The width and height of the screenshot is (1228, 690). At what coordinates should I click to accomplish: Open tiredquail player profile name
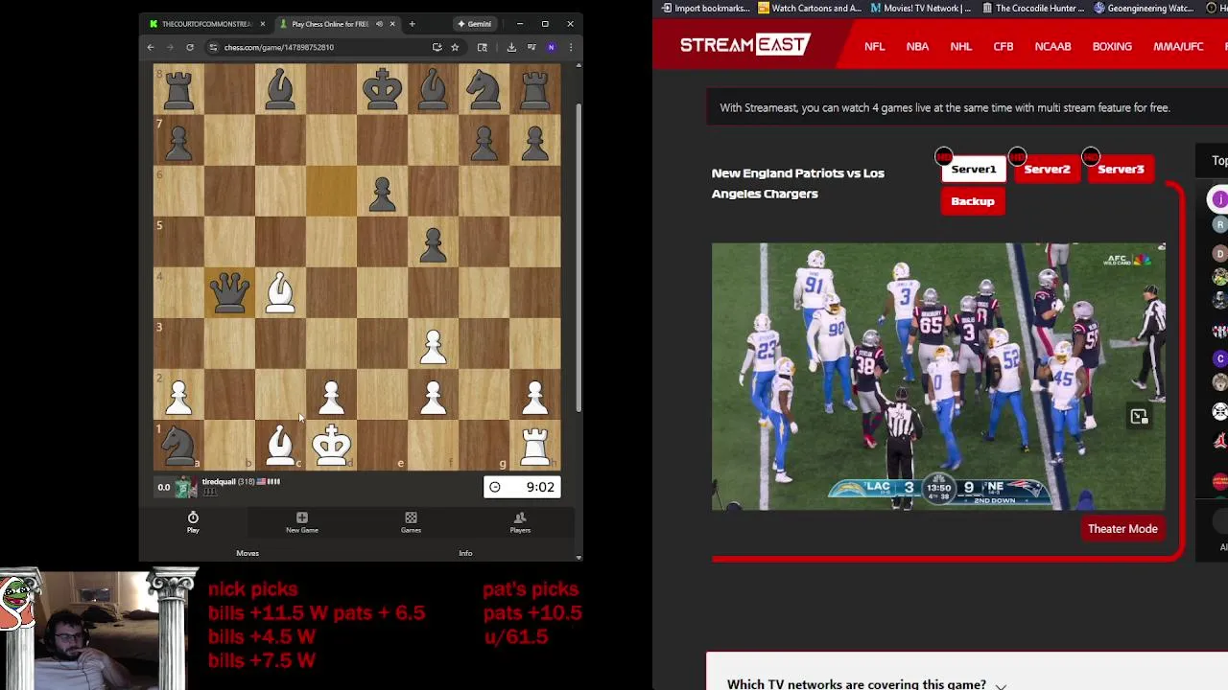219,482
